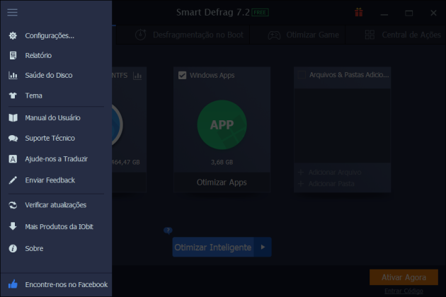This screenshot has height=297, width=446.
Task: Click the green APP circle icon
Action: [222, 124]
